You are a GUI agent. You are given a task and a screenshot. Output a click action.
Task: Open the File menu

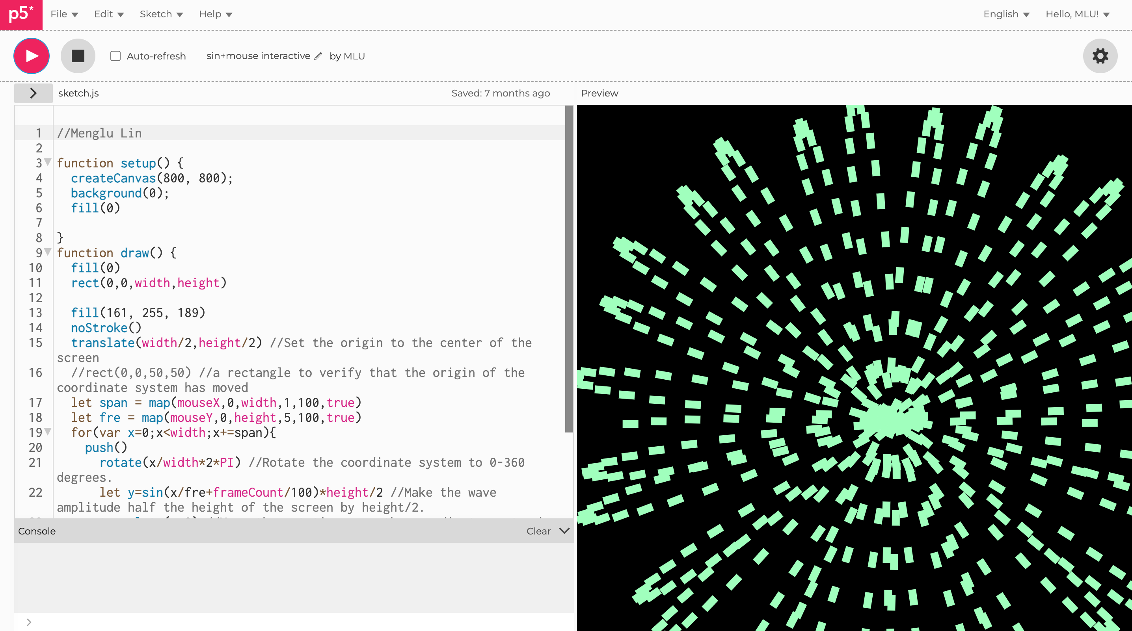[x=64, y=14]
